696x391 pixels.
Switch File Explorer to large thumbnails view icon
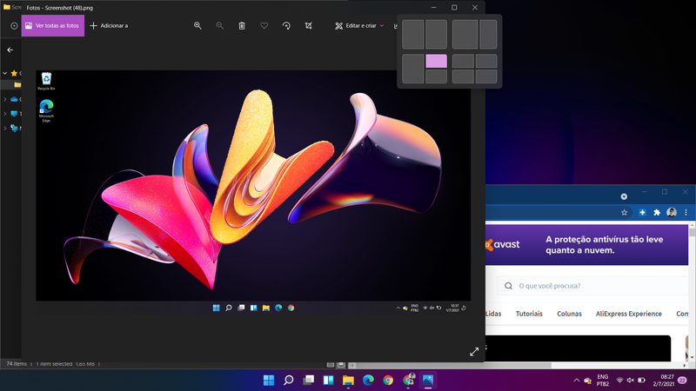coord(341,364)
